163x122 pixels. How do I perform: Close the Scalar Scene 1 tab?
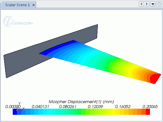coord(34,5)
